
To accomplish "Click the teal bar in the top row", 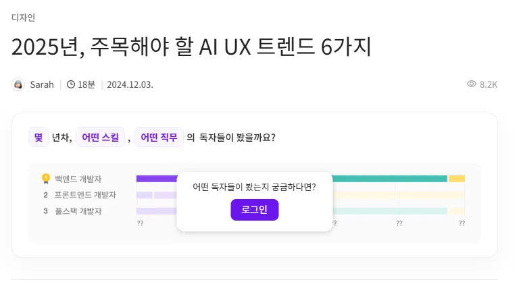I will [389, 179].
